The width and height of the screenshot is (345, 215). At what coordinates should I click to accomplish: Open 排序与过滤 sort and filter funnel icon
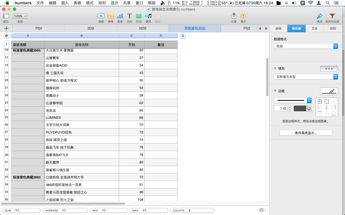pos(332,16)
